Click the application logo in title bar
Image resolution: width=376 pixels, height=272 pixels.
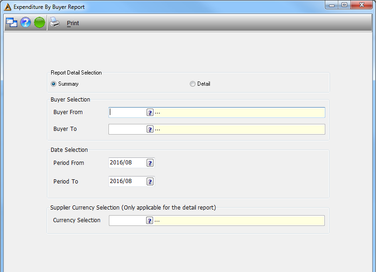[7, 7]
